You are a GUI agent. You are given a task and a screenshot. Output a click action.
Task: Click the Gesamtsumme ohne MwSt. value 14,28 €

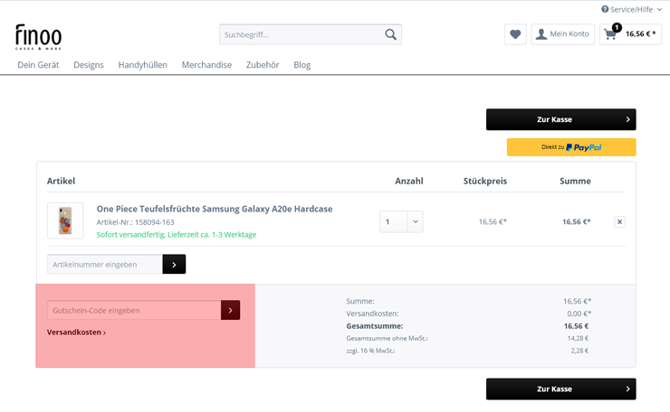(x=578, y=338)
